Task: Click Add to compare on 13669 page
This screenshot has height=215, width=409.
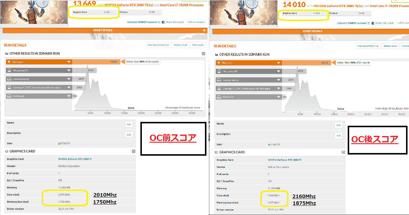Action: (196, 22)
